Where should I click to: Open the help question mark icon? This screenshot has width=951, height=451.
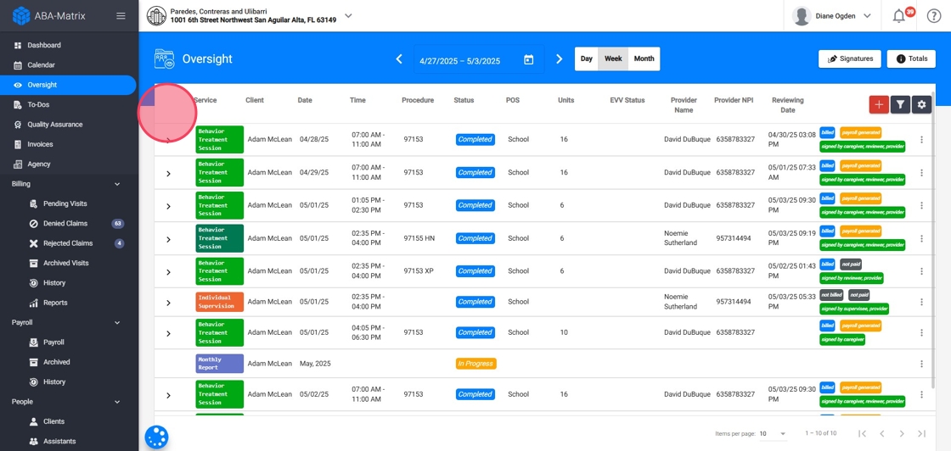click(x=933, y=16)
